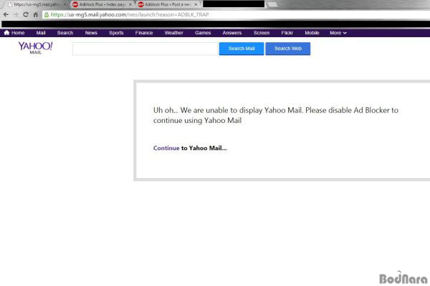Viewport: 430px width, 286px height.
Task: Follow the Continue link to Yahoo Mail
Action: [166, 148]
